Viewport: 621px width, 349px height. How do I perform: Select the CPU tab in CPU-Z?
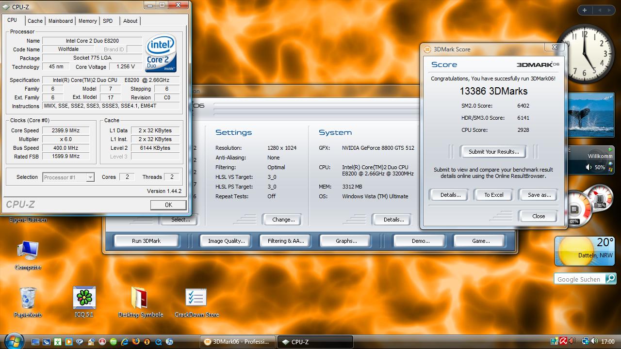pos(12,20)
